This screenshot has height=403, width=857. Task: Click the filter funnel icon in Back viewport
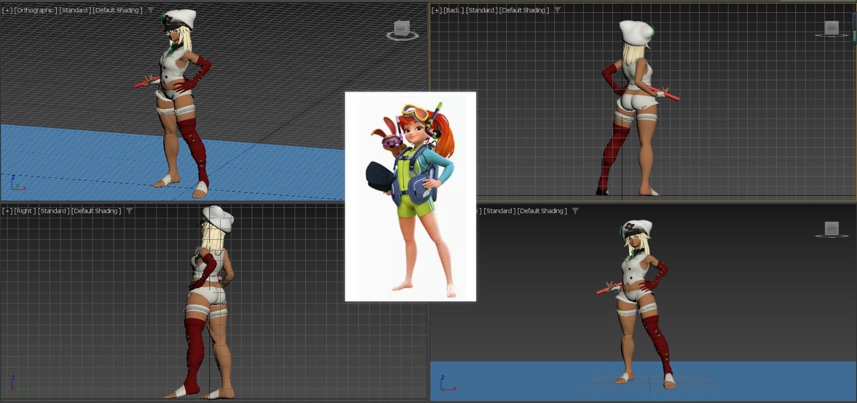tap(558, 10)
